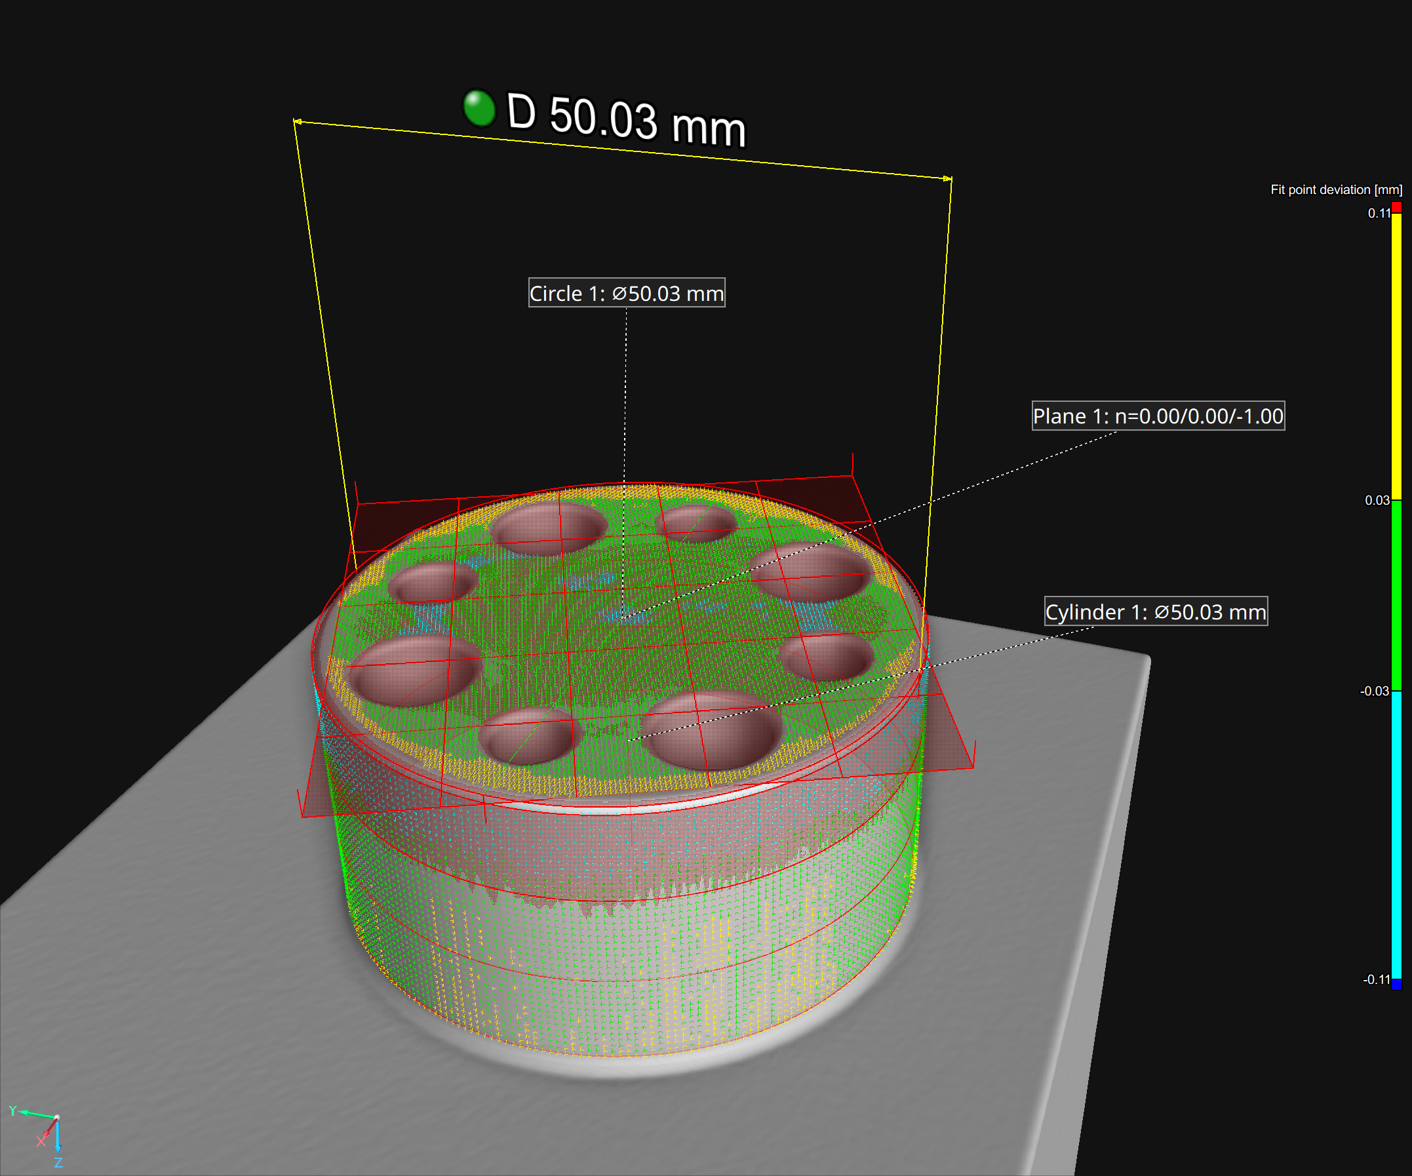Select the Plane 1 normal annotation label
Image resolution: width=1412 pixels, height=1176 pixels.
coord(1158,416)
